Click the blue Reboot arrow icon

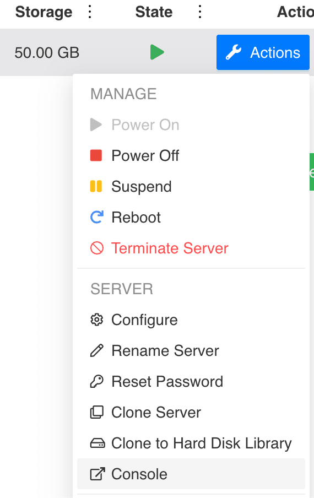(x=96, y=217)
